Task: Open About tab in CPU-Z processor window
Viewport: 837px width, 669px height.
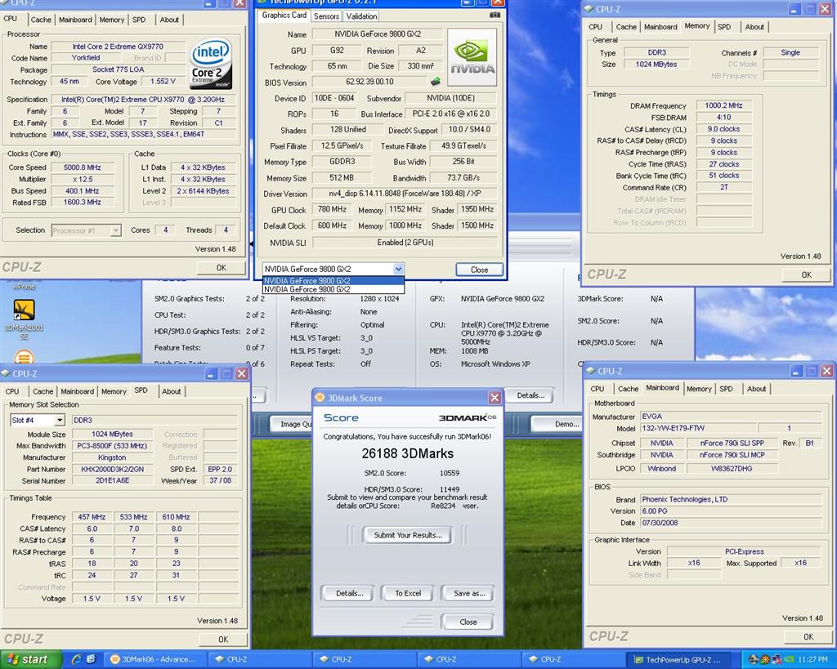Action: [x=169, y=20]
